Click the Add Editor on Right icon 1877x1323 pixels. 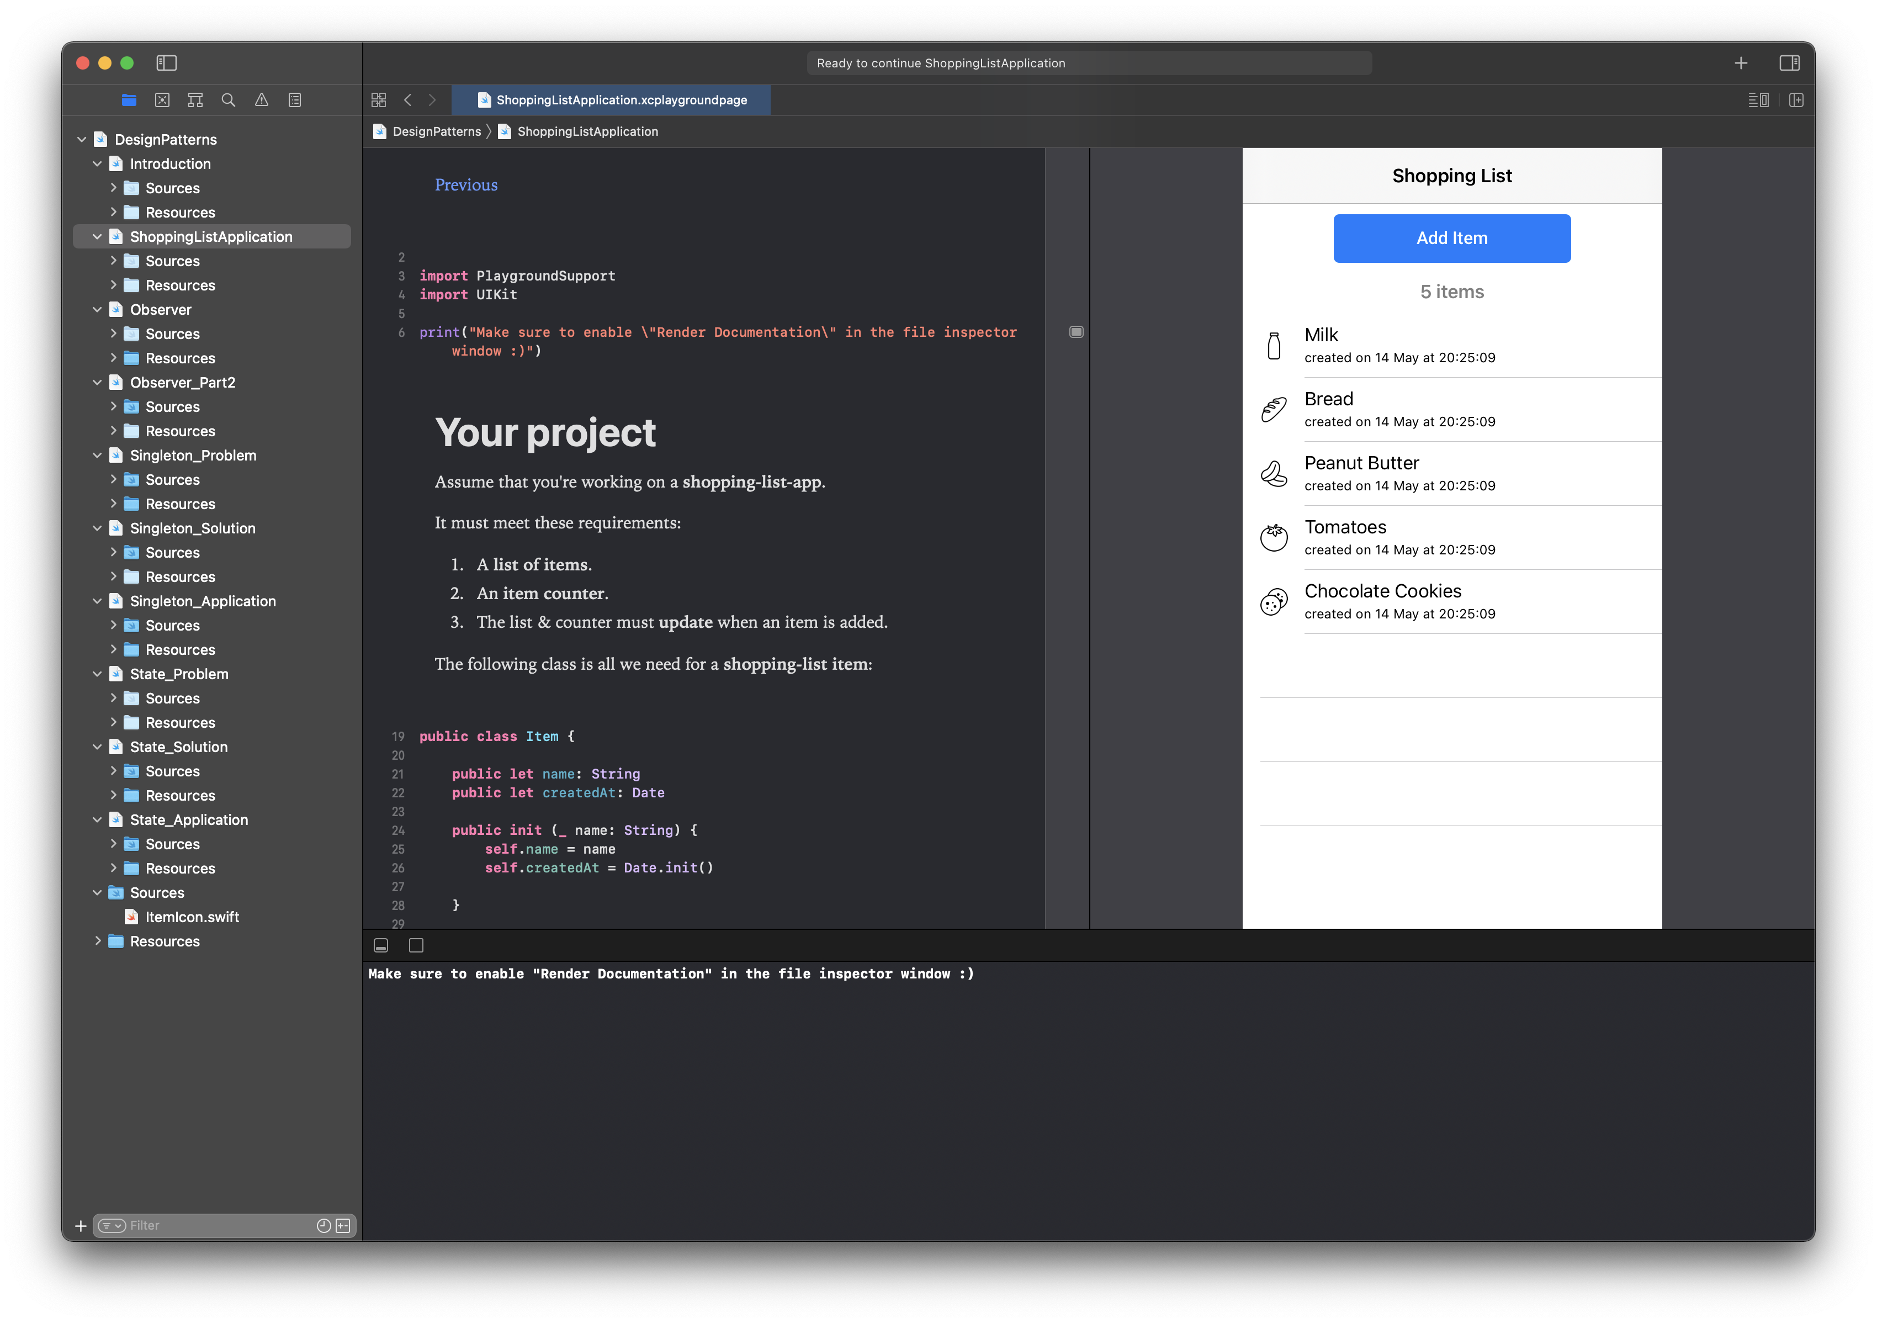pyautogui.click(x=1796, y=100)
